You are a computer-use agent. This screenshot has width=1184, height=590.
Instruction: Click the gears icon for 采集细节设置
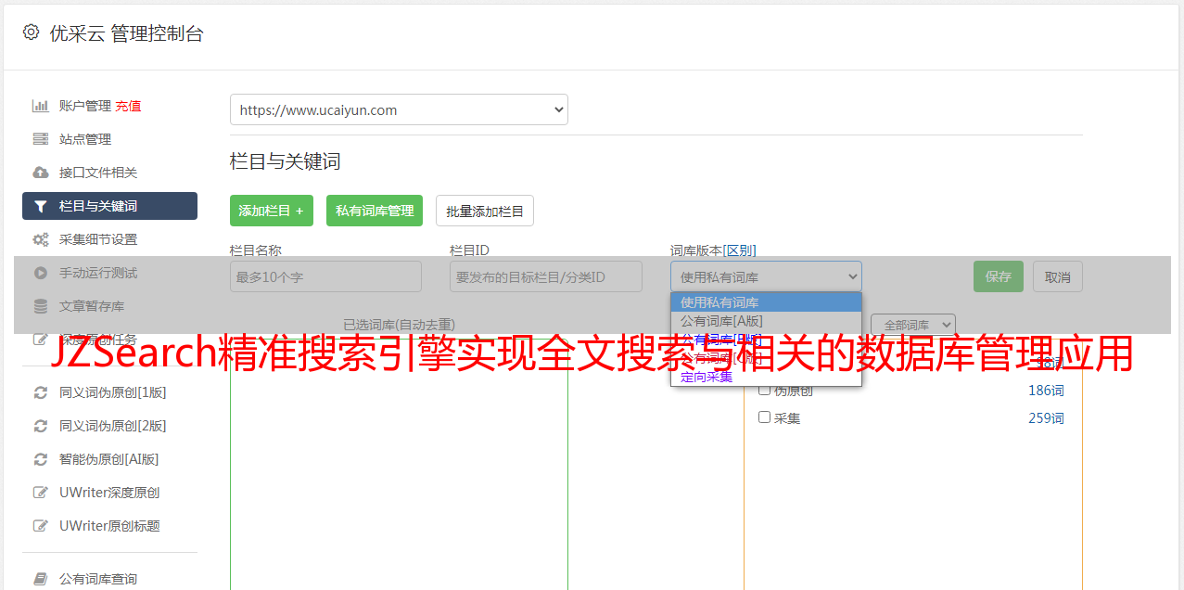[x=41, y=239]
